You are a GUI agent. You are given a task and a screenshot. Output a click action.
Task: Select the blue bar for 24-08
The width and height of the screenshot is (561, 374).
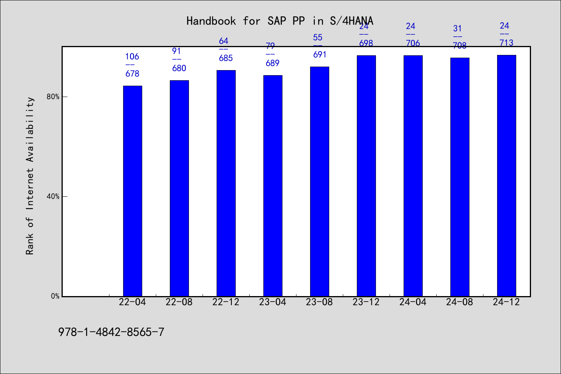[x=460, y=177]
